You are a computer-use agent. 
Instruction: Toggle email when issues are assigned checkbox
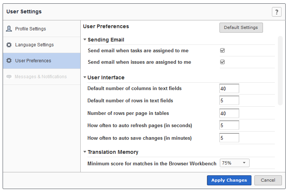tap(222, 62)
